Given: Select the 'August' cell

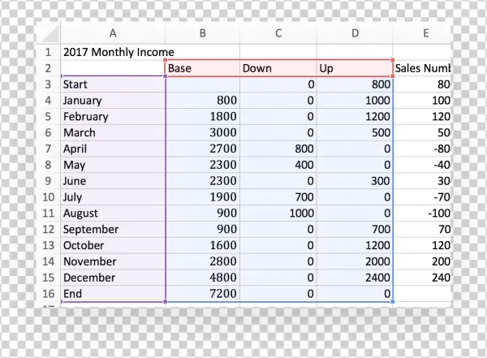Looking at the screenshot, I should coord(113,213).
